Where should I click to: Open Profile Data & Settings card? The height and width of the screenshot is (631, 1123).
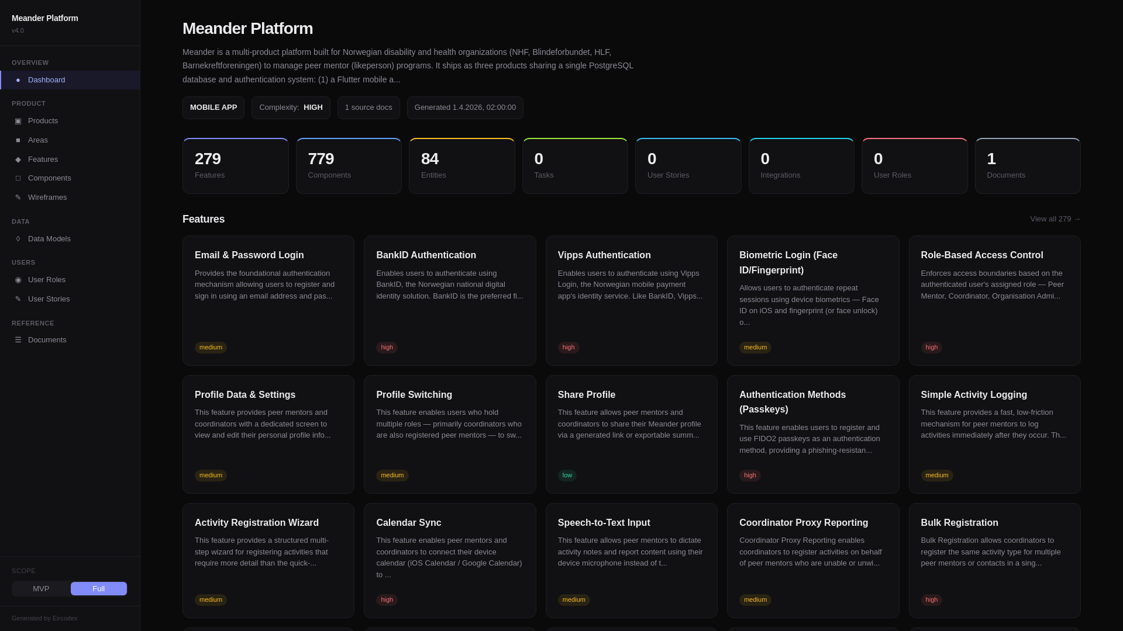pyautogui.click(x=268, y=434)
